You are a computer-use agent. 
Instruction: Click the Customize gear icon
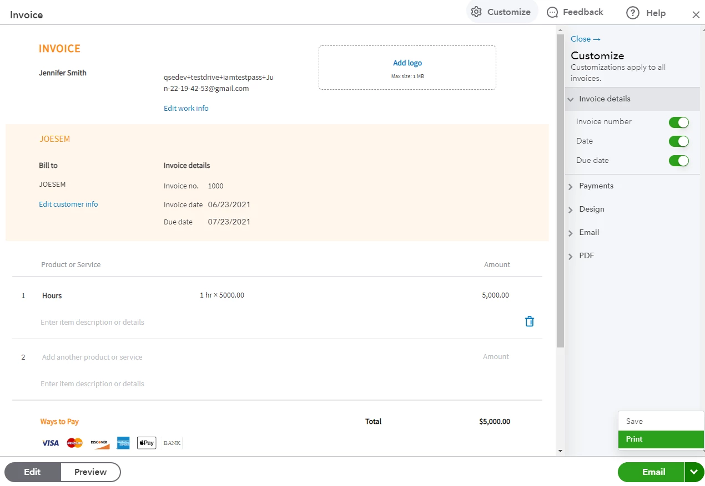click(476, 12)
